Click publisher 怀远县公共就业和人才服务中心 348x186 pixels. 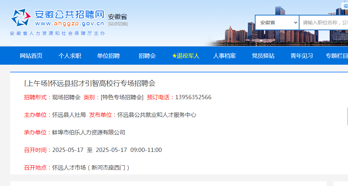(x=157, y=115)
